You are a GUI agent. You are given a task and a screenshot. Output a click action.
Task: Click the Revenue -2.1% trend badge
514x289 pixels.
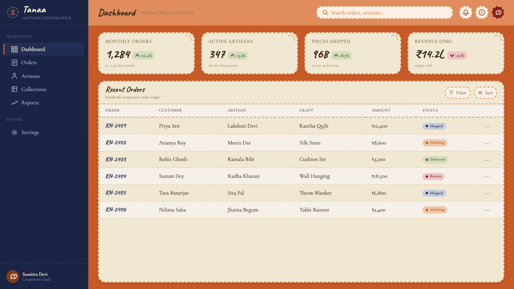pos(457,55)
